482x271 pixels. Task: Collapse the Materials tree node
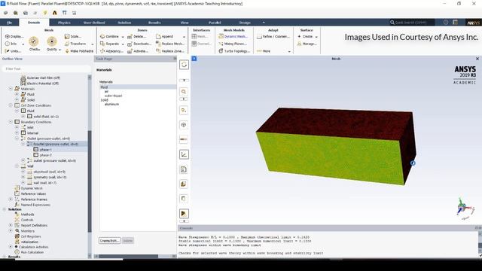click(11, 89)
